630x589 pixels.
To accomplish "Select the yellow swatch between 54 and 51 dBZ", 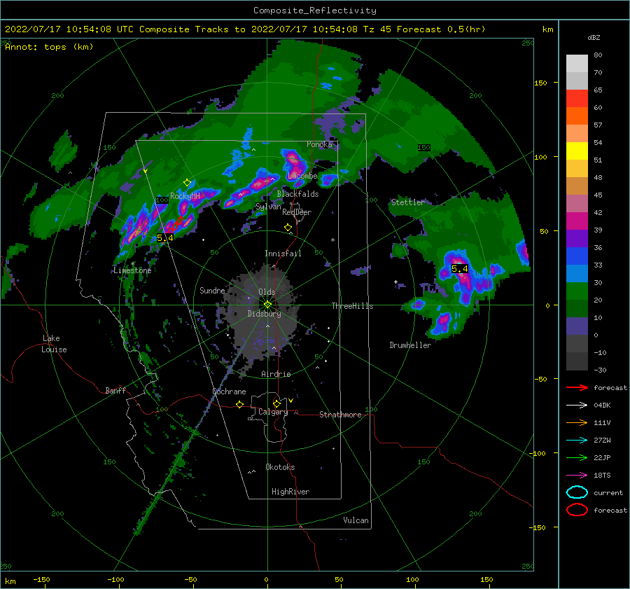I will tap(577, 151).
